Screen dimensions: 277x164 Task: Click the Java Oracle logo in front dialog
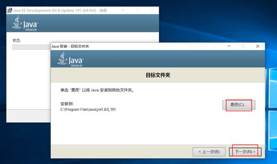click(71, 60)
